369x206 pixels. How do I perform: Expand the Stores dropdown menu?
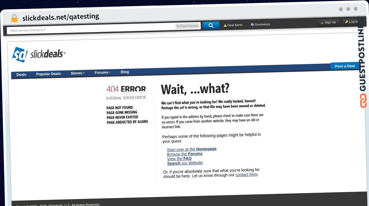coord(78,73)
